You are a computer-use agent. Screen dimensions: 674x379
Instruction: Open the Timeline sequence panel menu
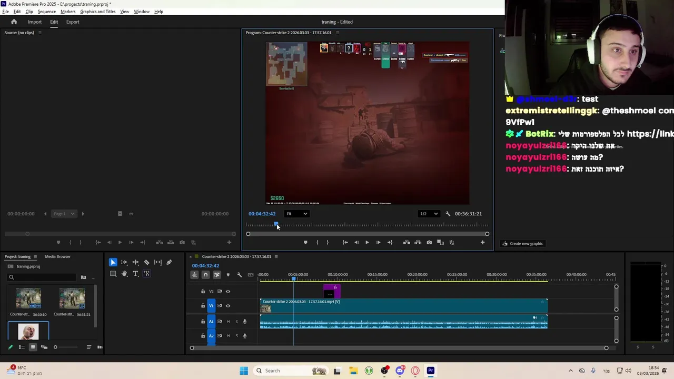click(276, 257)
